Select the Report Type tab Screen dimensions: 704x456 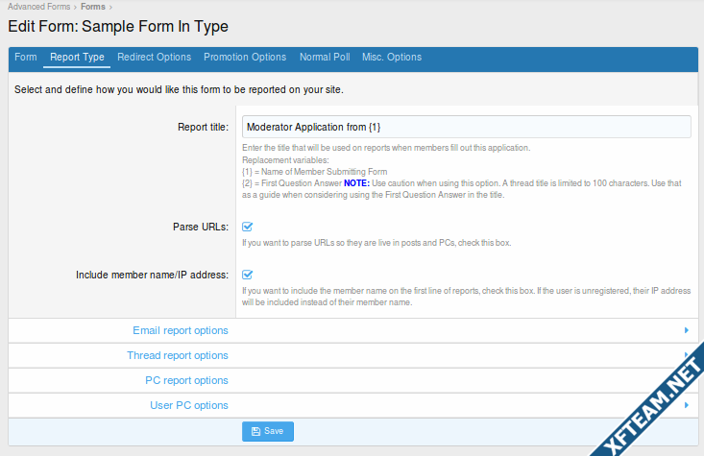pos(77,58)
